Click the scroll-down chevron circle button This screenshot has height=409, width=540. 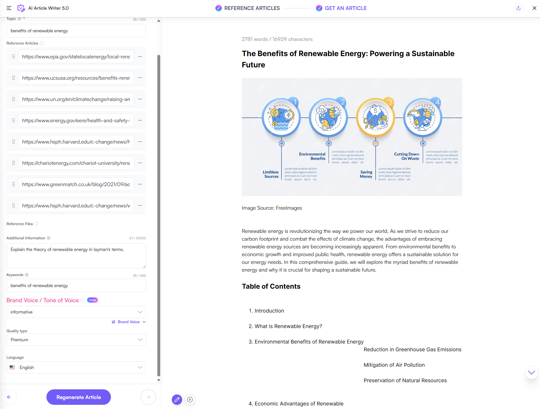click(x=532, y=373)
